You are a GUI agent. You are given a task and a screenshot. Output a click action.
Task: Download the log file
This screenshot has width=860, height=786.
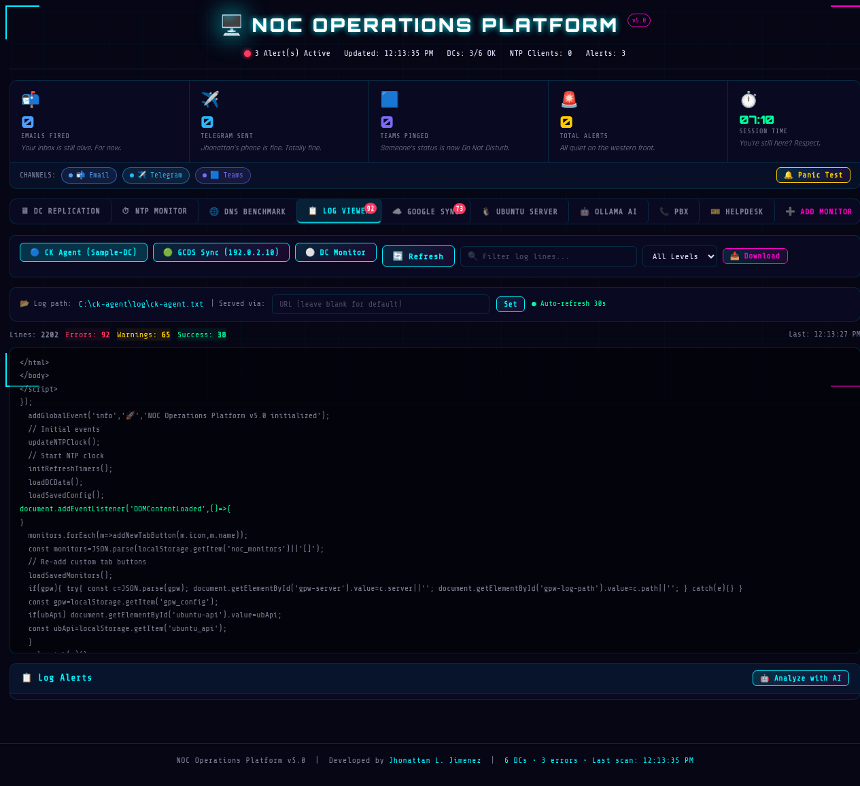tap(755, 256)
